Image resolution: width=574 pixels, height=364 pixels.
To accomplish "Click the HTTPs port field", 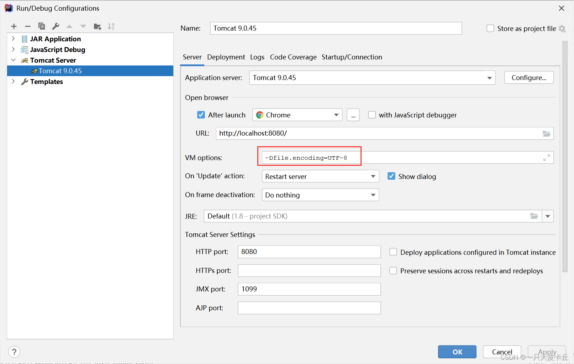I will coord(309,270).
